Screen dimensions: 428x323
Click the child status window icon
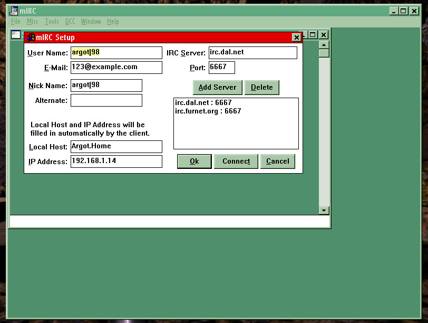point(16,35)
